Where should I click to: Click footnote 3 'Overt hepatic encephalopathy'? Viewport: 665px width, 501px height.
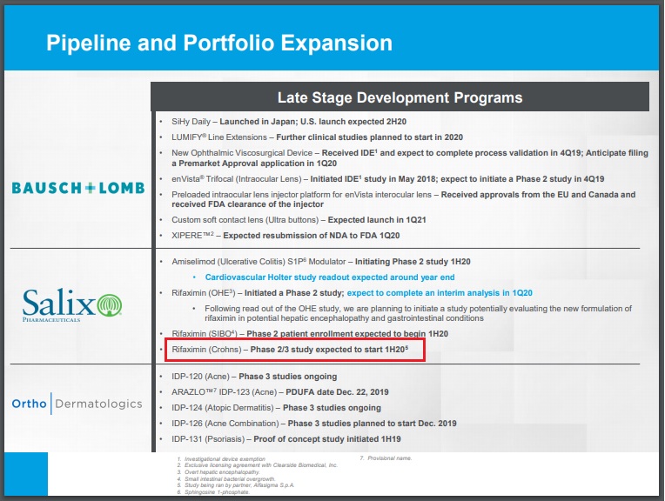218,472
